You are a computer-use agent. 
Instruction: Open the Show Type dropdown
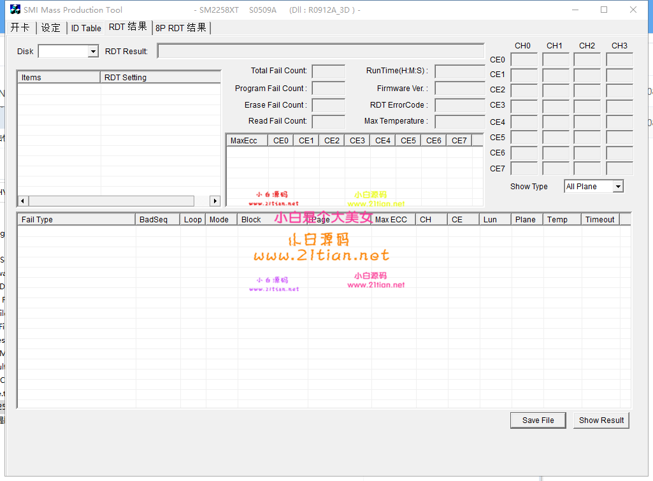617,187
